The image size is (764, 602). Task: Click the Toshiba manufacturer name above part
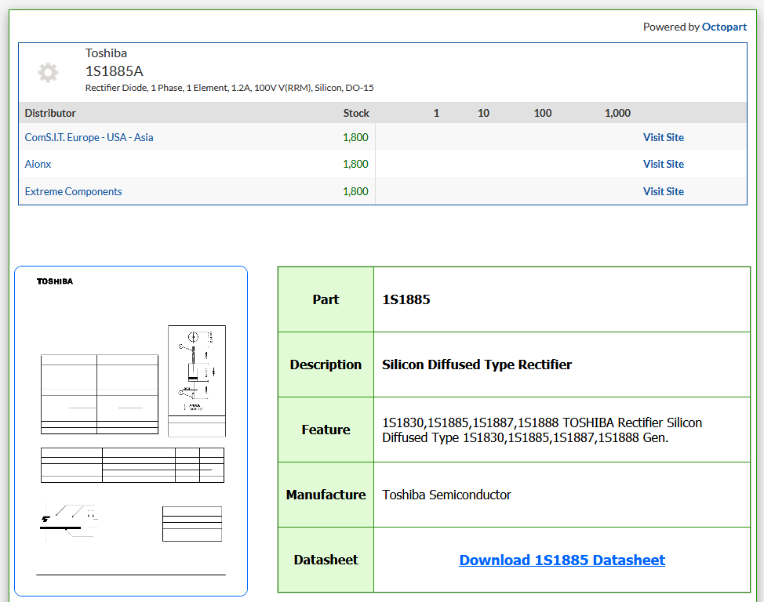(x=106, y=53)
